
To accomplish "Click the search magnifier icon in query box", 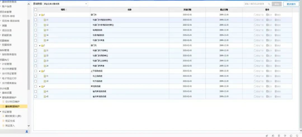I will pos(269,4).
